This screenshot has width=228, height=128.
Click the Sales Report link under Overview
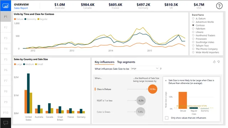pyautogui.click(x=21, y=8)
